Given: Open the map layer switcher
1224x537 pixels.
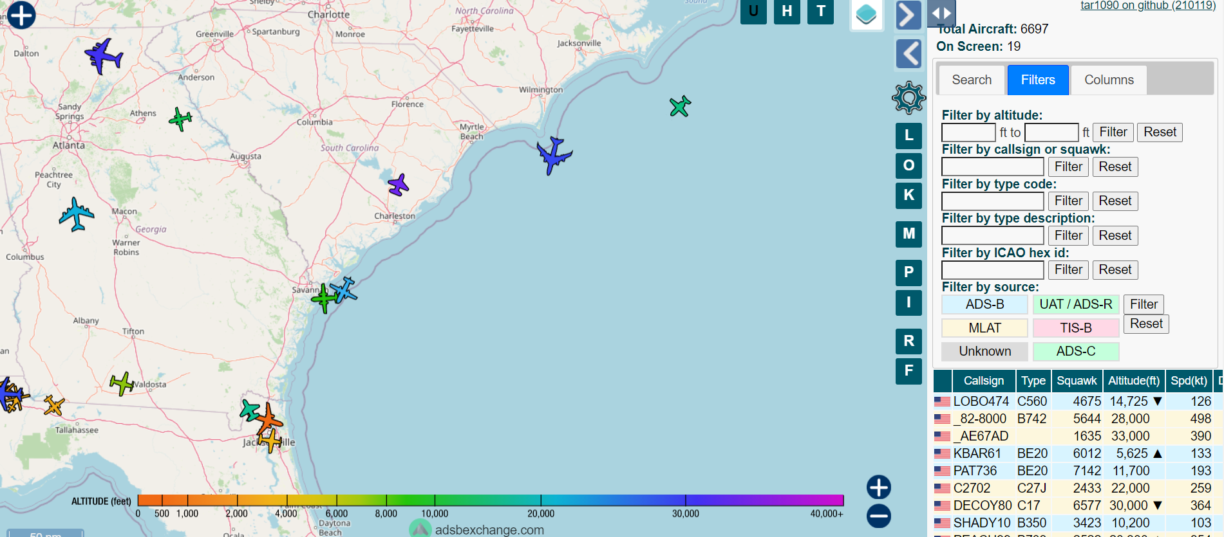Looking at the screenshot, I should coord(867,14).
